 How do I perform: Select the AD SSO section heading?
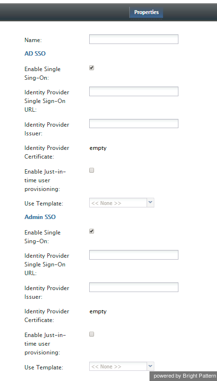point(35,54)
